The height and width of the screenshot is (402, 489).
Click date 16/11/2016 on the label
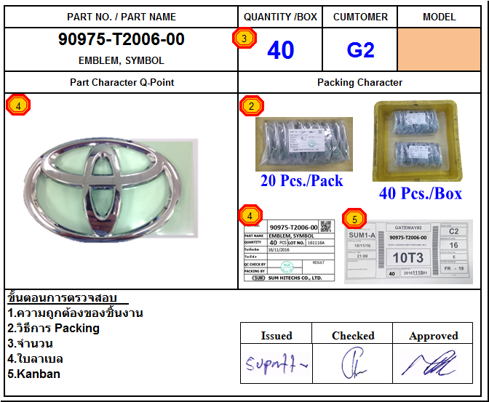(x=279, y=249)
